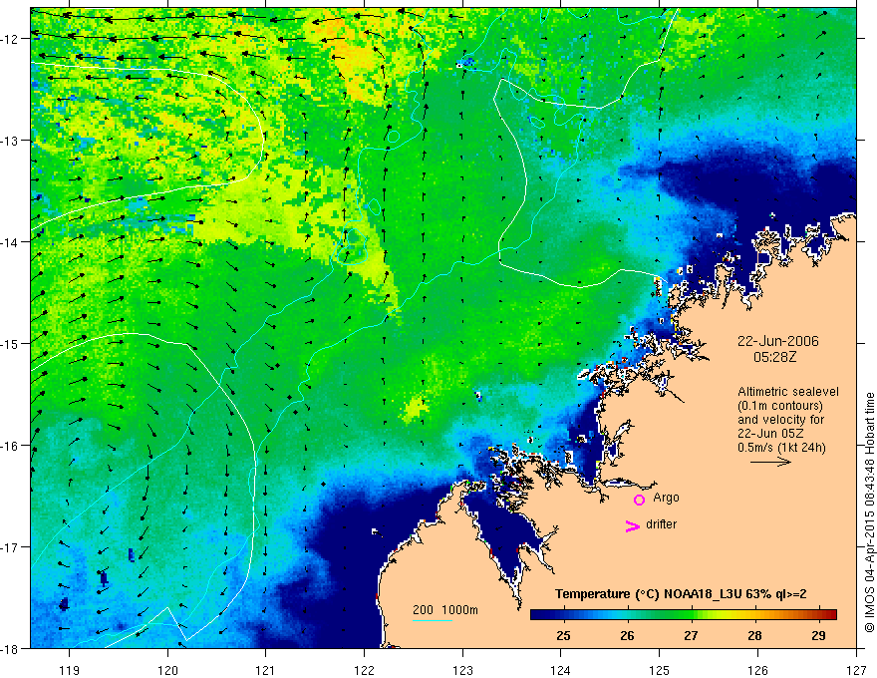Click the '126' longitude axis label
The width and height of the screenshot is (877, 678).
pos(757,670)
